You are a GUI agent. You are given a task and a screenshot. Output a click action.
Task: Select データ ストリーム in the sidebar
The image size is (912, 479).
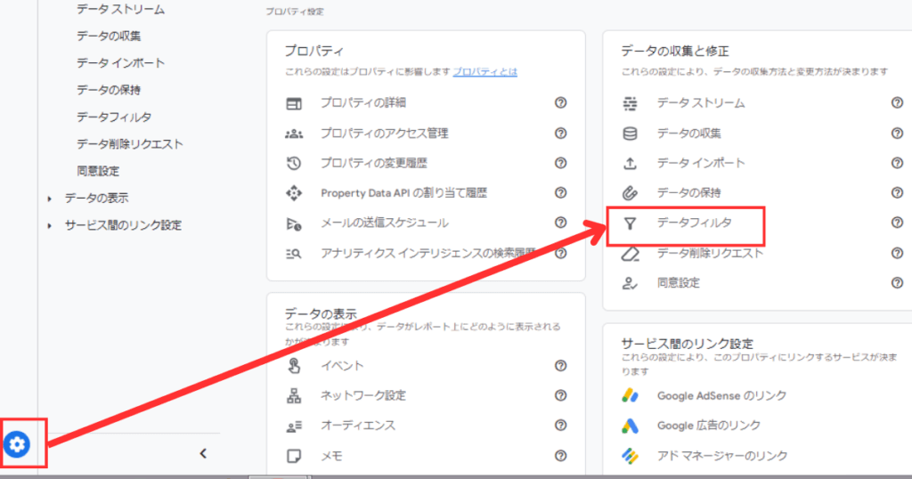point(120,9)
